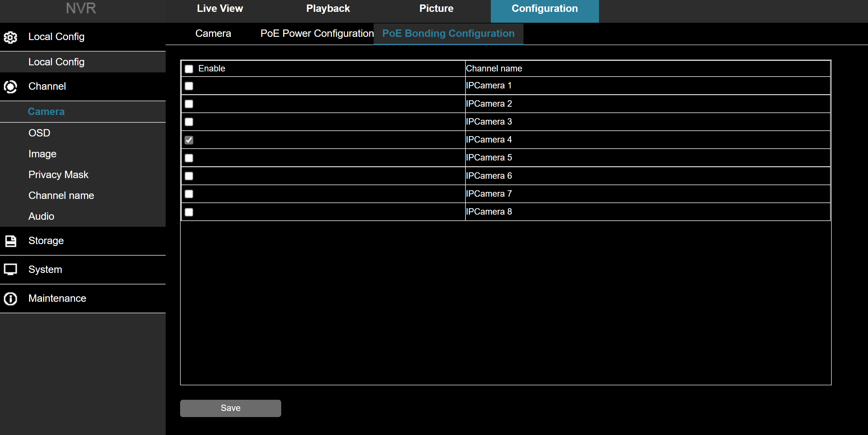Uncheck the IPCamera 4 checkbox
Image resolution: width=868 pixels, height=435 pixels.
click(x=189, y=140)
